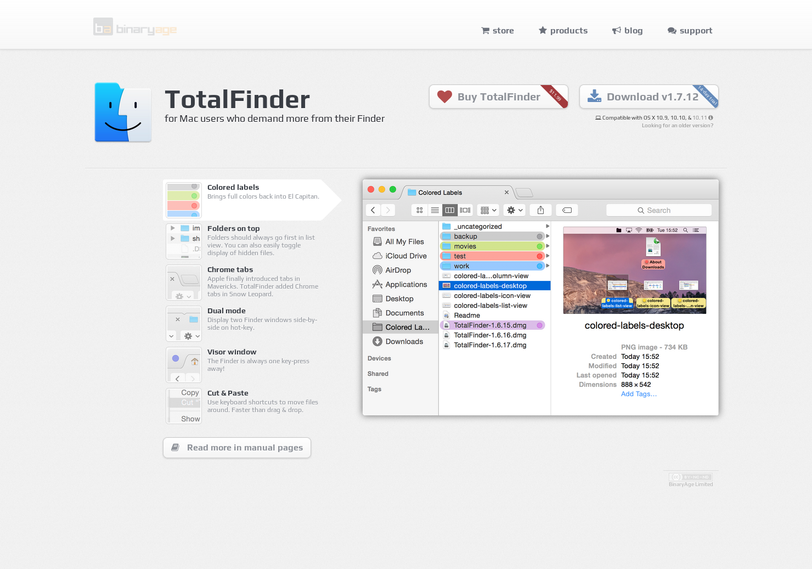
Task: Open Applications from the sidebar
Action: pyautogui.click(x=406, y=284)
